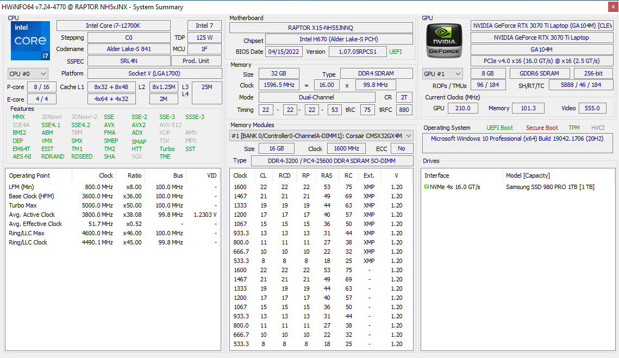This screenshot has height=358, width=619.
Task: Click the green NVMe drive status icon
Action: coord(427,187)
